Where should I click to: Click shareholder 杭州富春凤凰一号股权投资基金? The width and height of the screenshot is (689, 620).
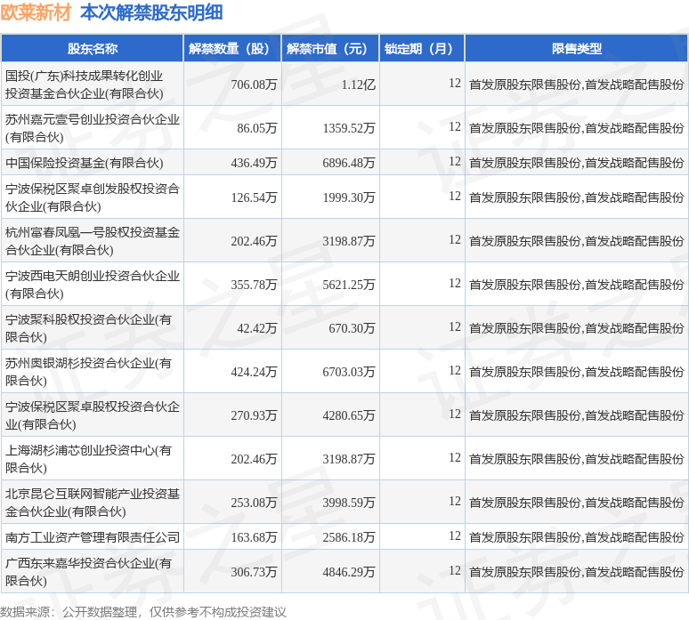pyautogui.click(x=93, y=241)
